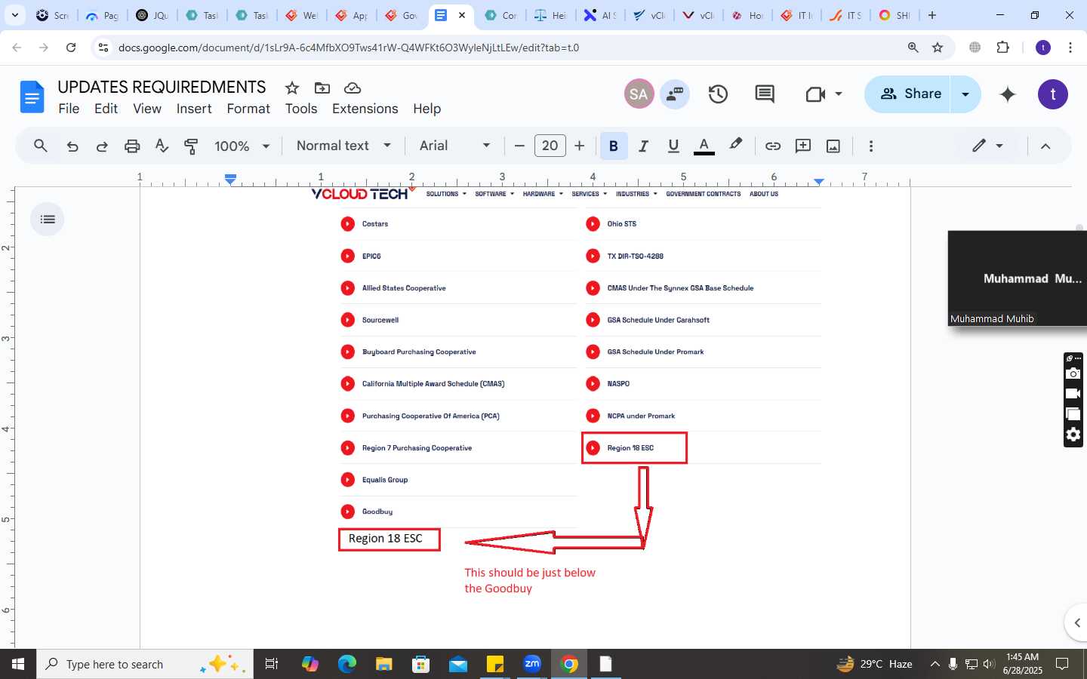Viewport: 1087px width, 679px height.
Task: Open the collaborator chat icon
Action: pos(675,94)
